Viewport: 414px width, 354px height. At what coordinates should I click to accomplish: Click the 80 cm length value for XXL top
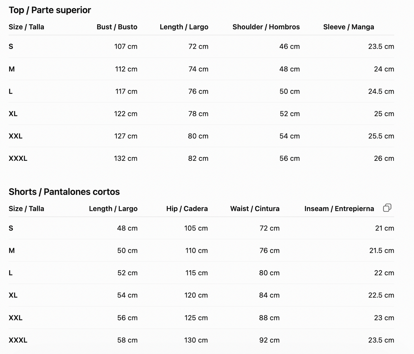click(198, 136)
